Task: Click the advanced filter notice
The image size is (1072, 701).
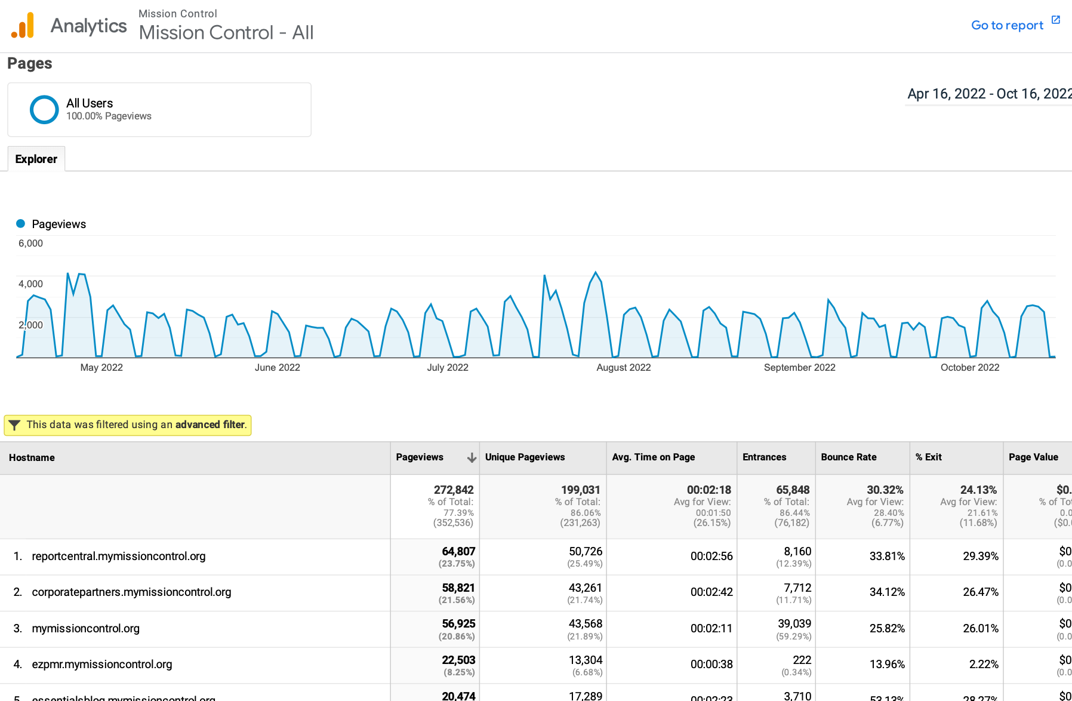Action: coord(128,425)
